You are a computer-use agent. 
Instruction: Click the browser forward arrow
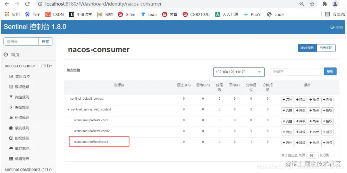17,4
